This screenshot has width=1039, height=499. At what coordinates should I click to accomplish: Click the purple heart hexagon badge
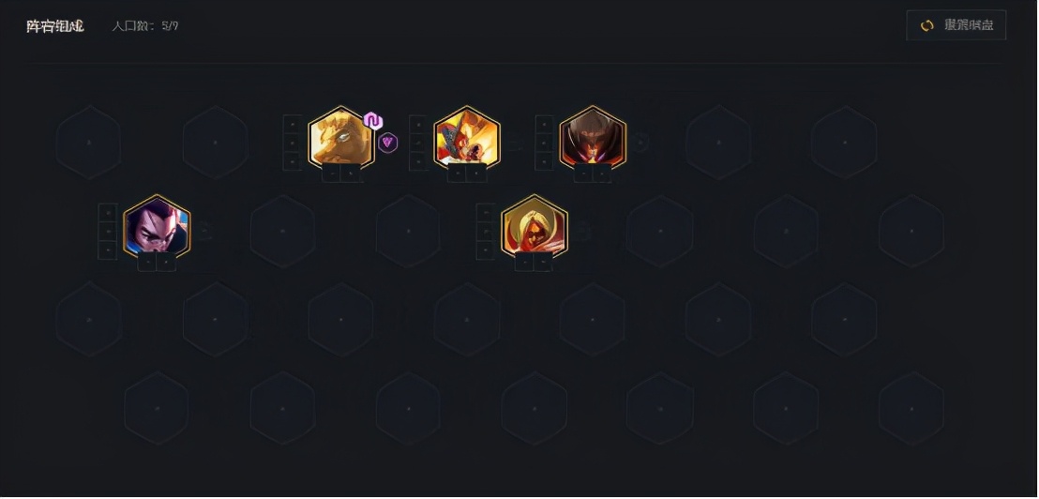tap(387, 142)
